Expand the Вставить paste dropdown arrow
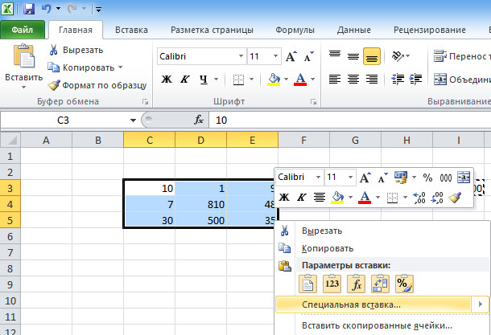This screenshot has height=335, width=491. 24,88
